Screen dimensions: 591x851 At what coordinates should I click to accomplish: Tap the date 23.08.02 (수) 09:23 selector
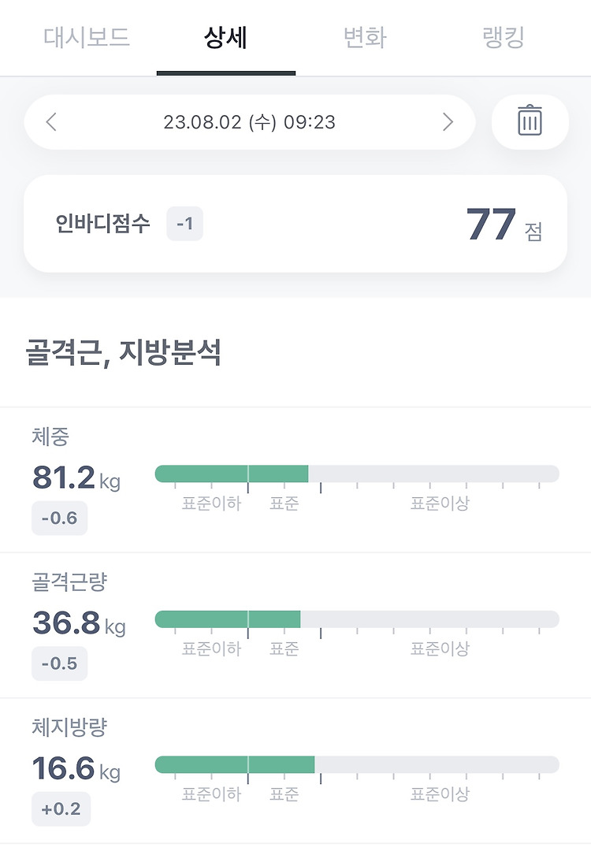coord(250,121)
